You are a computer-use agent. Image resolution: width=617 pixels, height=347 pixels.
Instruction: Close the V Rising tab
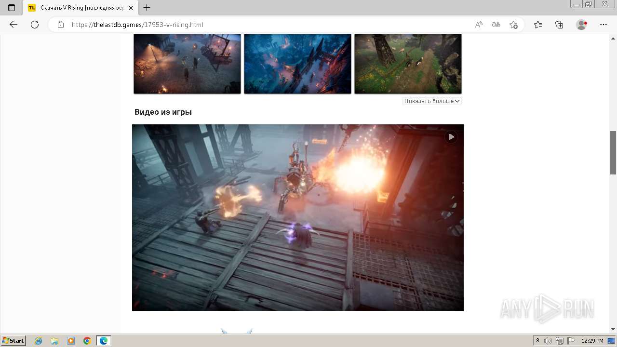point(131,8)
